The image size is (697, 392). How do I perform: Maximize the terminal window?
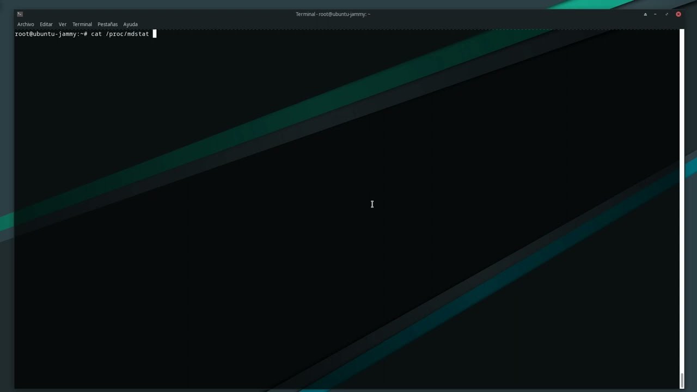click(667, 14)
